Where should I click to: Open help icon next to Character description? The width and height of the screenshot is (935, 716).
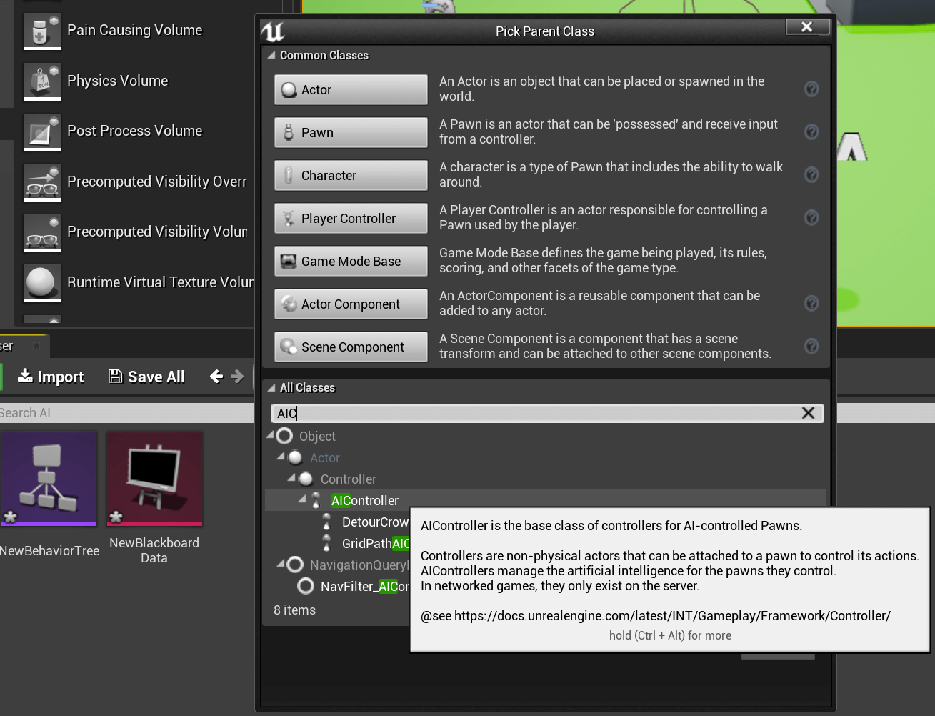pyautogui.click(x=811, y=175)
